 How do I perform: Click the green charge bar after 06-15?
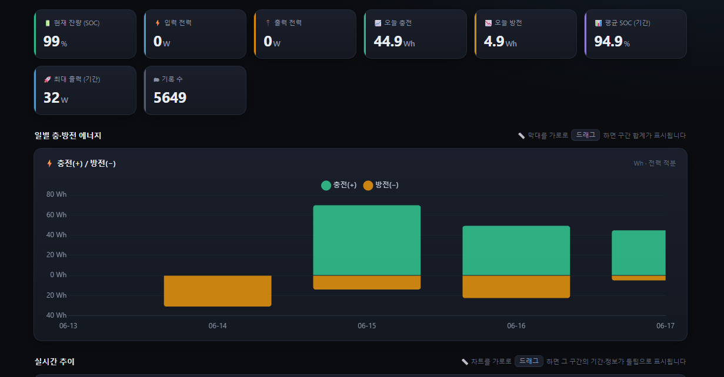pos(516,251)
